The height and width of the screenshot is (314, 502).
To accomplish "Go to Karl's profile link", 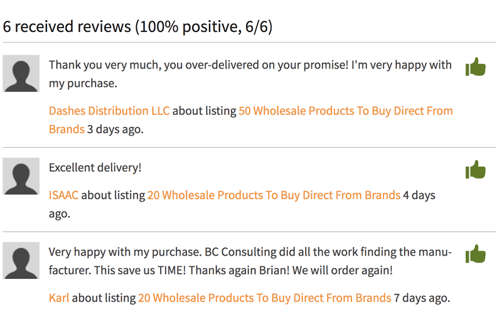I will click(59, 298).
